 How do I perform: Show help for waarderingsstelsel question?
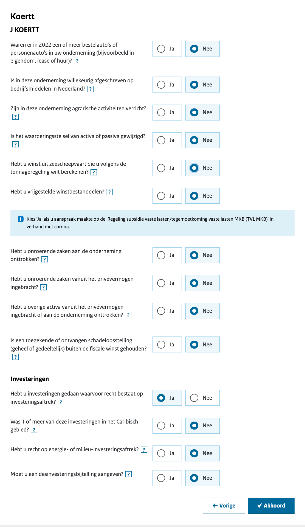15,144
